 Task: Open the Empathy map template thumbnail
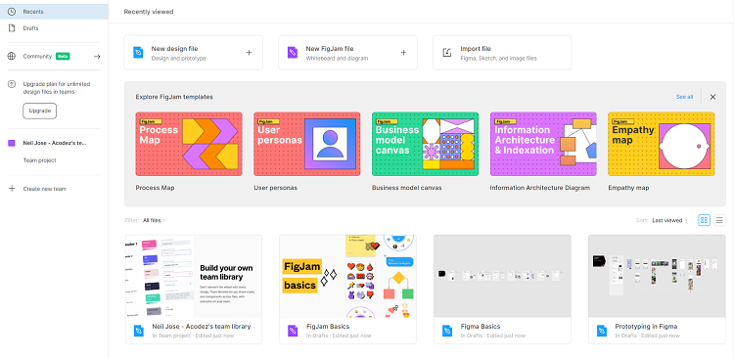[662, 144]
